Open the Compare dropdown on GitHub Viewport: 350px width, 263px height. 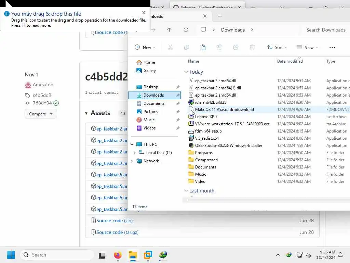click(41, 114)
